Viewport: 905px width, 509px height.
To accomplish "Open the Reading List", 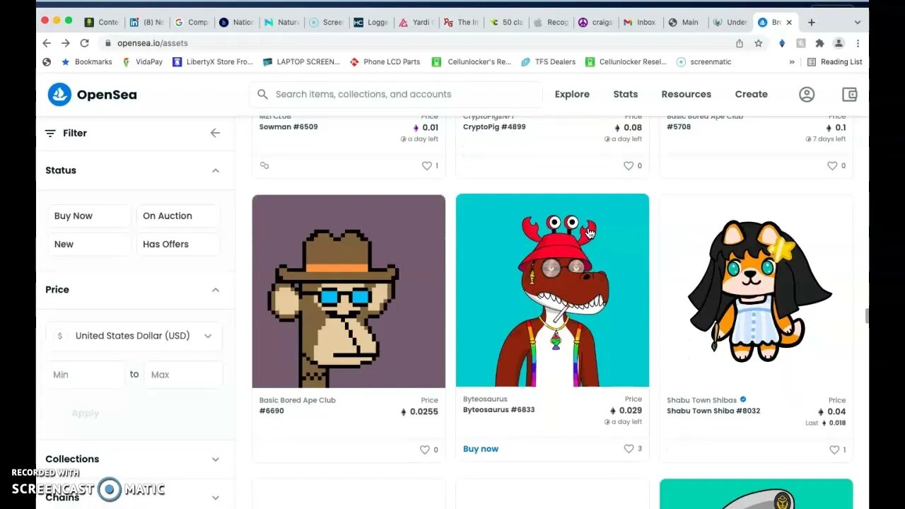I will click(834, 62).
